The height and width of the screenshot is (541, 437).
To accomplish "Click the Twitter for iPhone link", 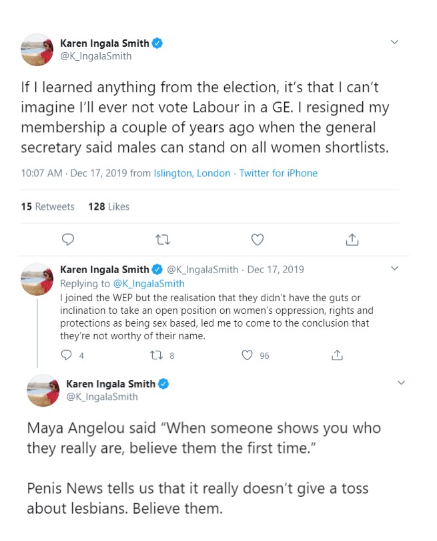I will [x=278, y=173].
